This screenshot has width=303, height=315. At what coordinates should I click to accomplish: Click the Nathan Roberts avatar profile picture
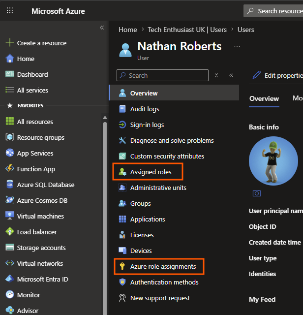(x=273, y=161)
